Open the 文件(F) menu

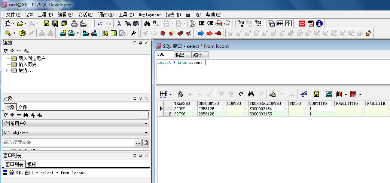[x=14, y=15]
